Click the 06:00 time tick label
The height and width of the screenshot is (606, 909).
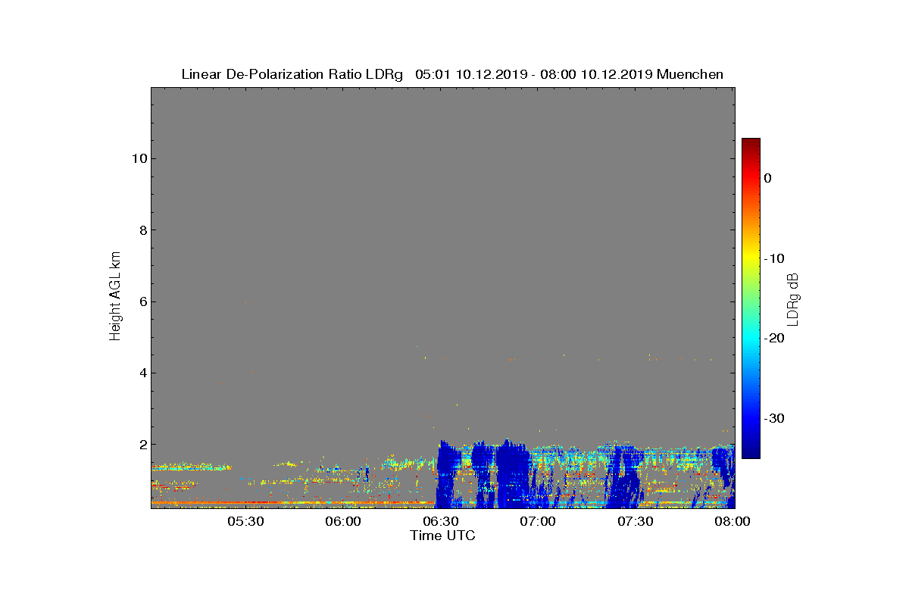click(x=343, y=521)
